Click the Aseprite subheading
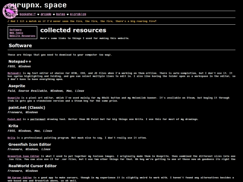 click(x=17, y=86)
